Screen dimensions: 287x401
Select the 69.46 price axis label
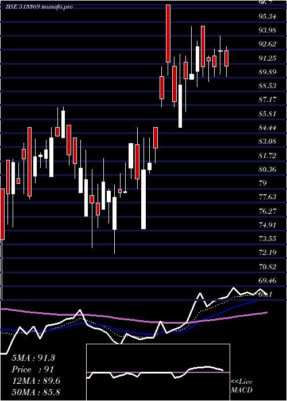pyautogui.click(x=268, y=281)
